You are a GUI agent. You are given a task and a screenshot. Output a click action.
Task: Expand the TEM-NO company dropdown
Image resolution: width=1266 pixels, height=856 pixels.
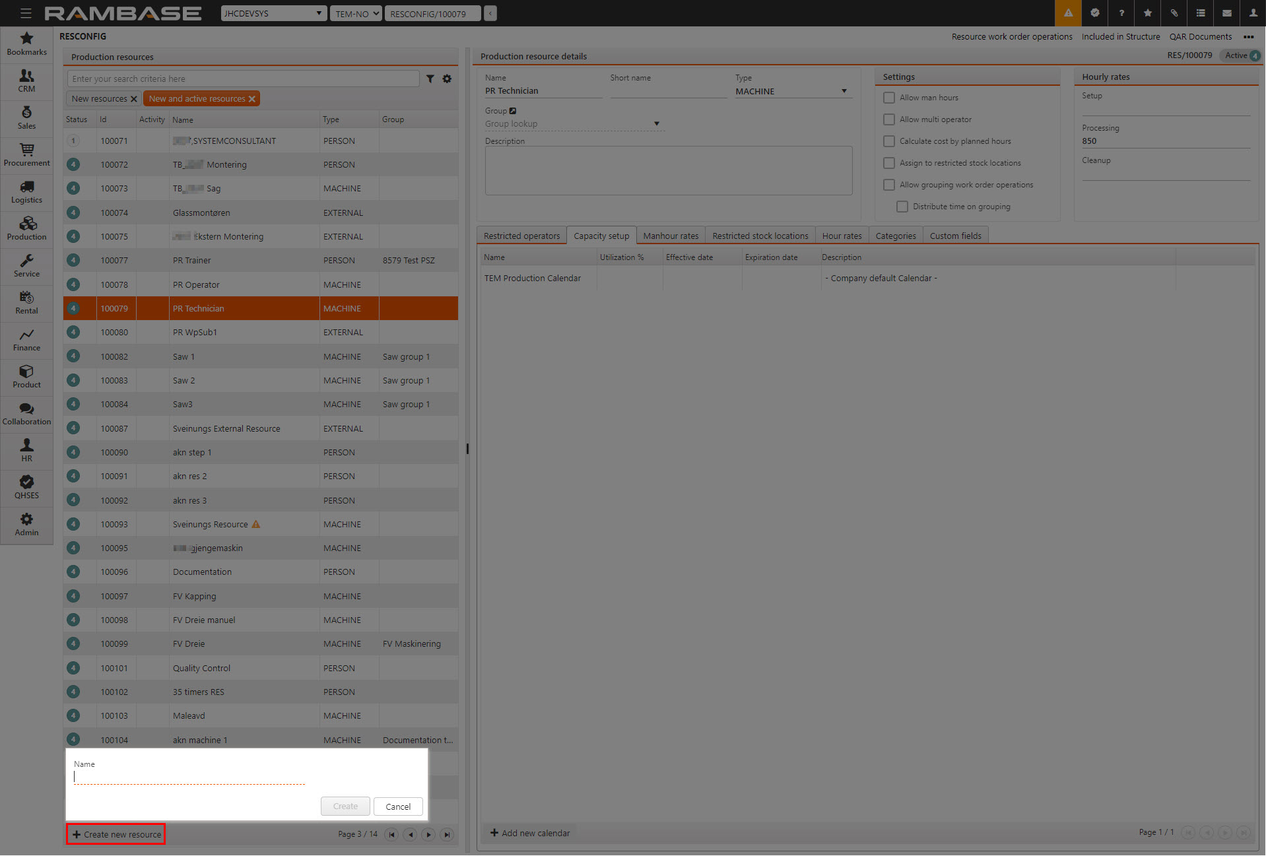(356, 13)
